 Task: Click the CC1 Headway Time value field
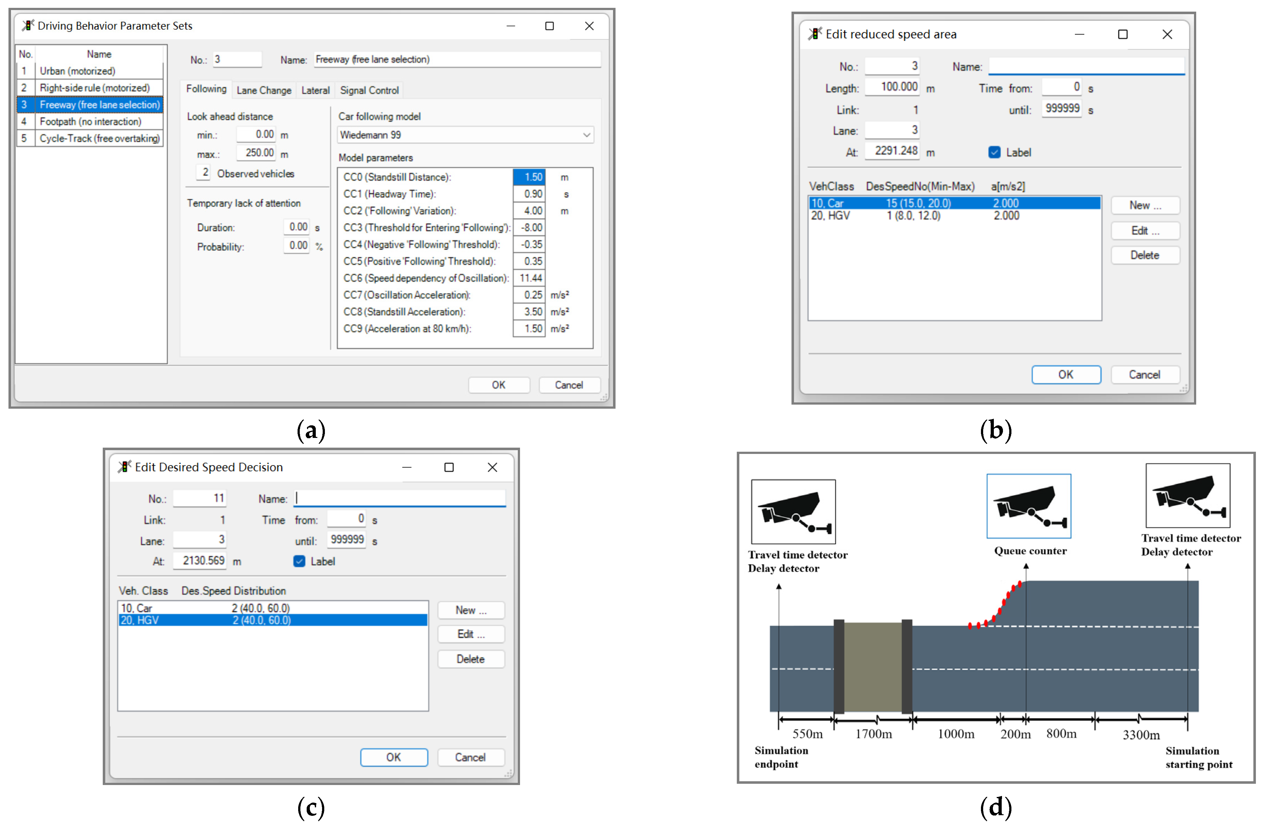coord(529,194)
